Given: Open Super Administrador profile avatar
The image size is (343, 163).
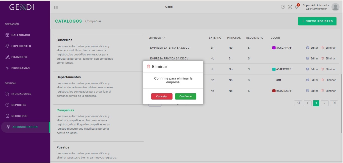Looking at the screenshot, I should (x=335, y=7).
